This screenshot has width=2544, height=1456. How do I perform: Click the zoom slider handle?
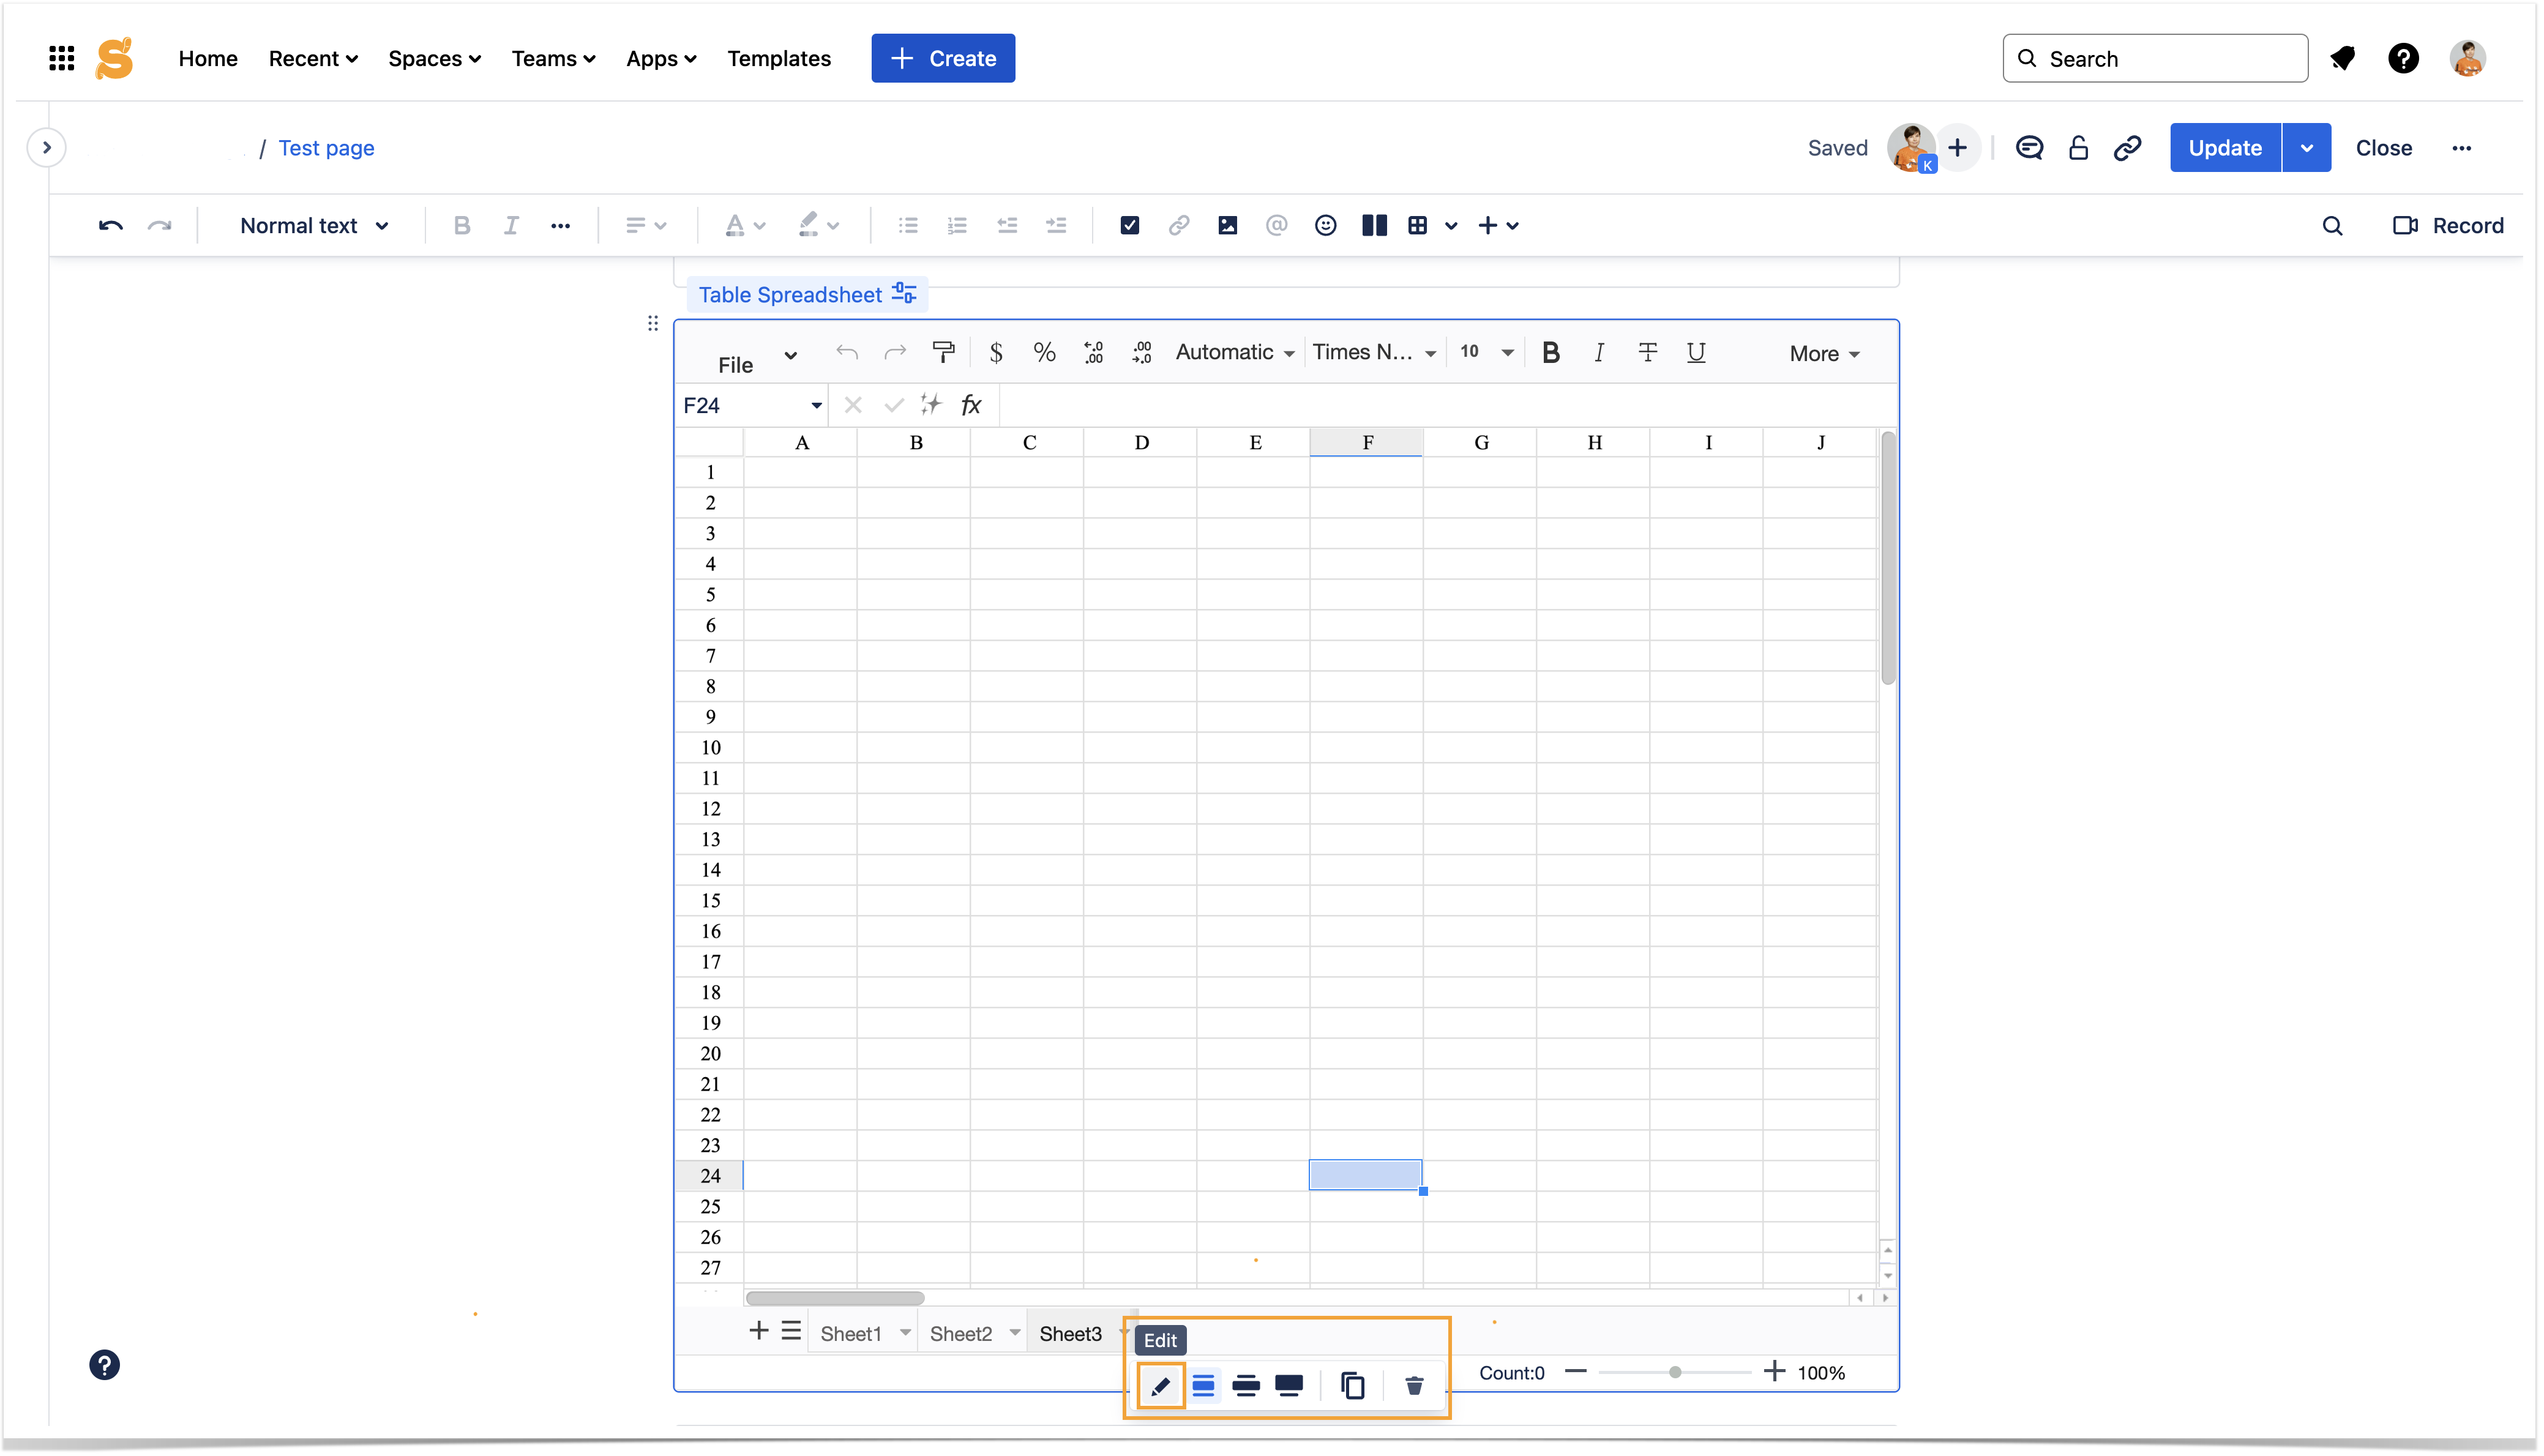click(x=1675, y=1372)
